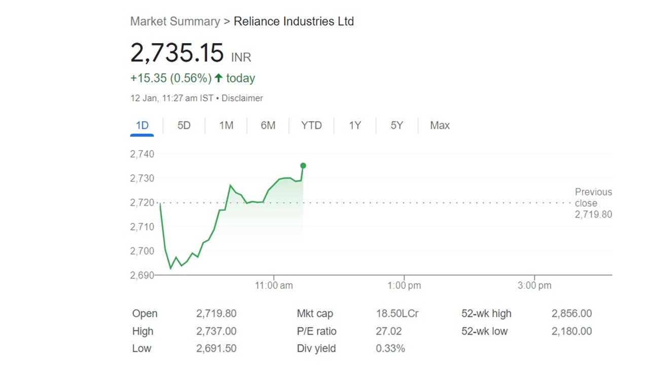Show the 6M chart range
This screenshot has width=649, height=365.
tap(268, 125)
